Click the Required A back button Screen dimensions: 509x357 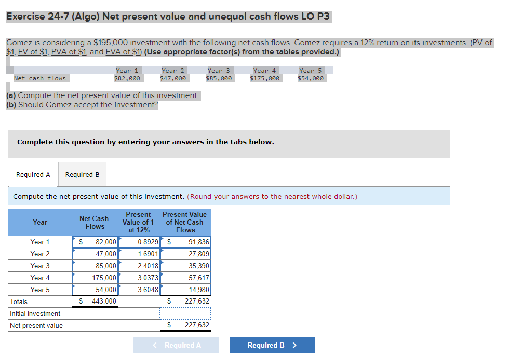tap(176, 345)
